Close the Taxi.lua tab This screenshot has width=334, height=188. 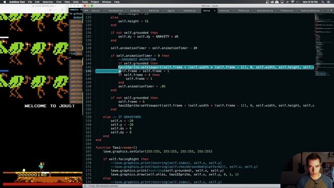[214, 10]
